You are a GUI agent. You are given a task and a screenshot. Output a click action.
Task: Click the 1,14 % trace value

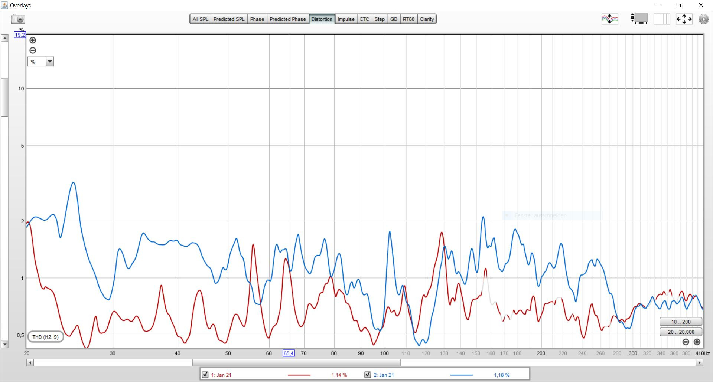coord(339,375)
